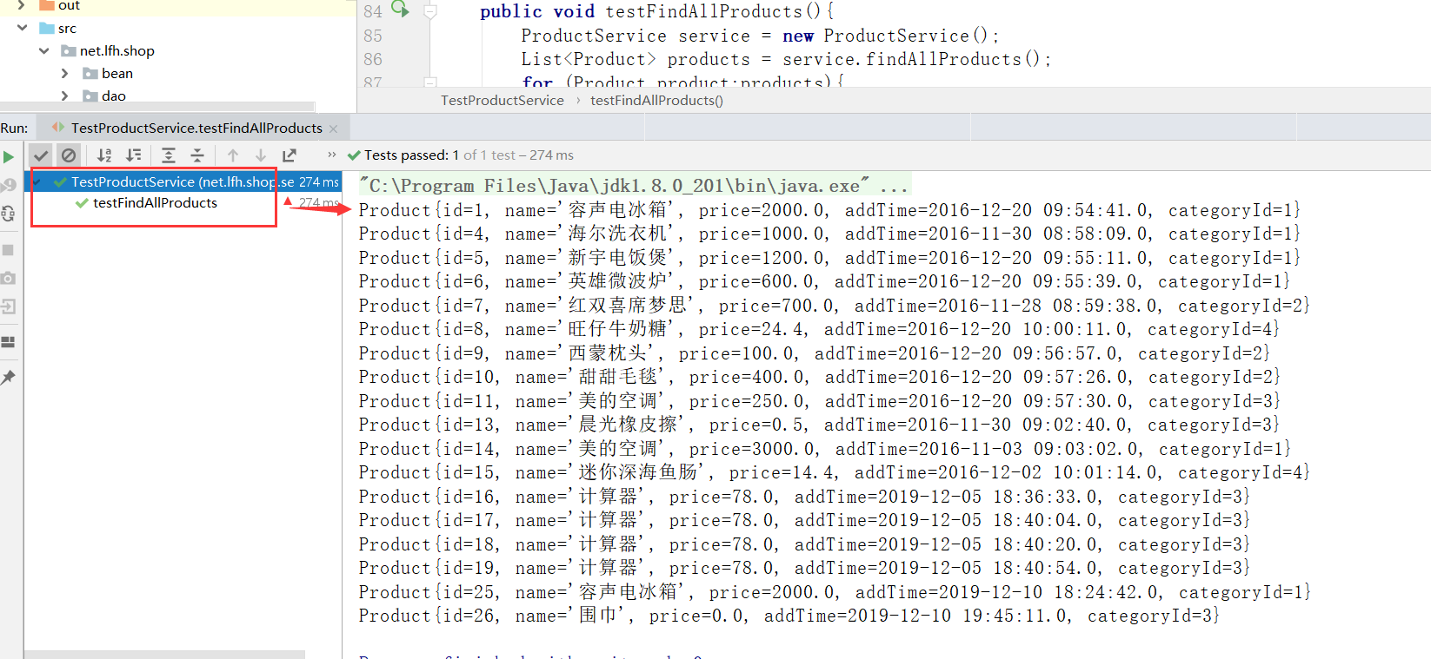Click console line Product{id=8 旺仔牛奶糖
Viewport: 1431px width, 659px height.
(819, 329)
